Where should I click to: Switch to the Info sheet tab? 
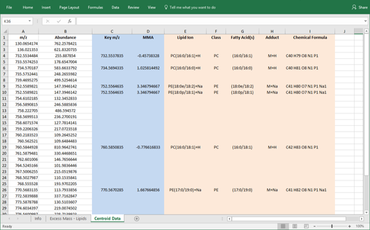(38, 219)
